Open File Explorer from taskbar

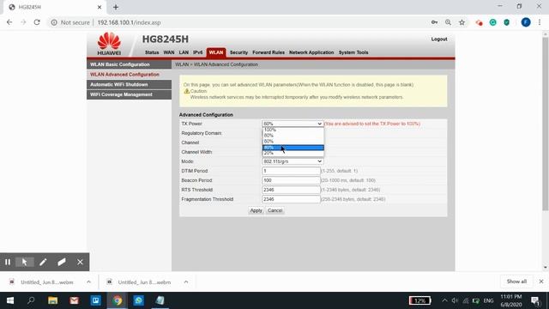[53, 300]
